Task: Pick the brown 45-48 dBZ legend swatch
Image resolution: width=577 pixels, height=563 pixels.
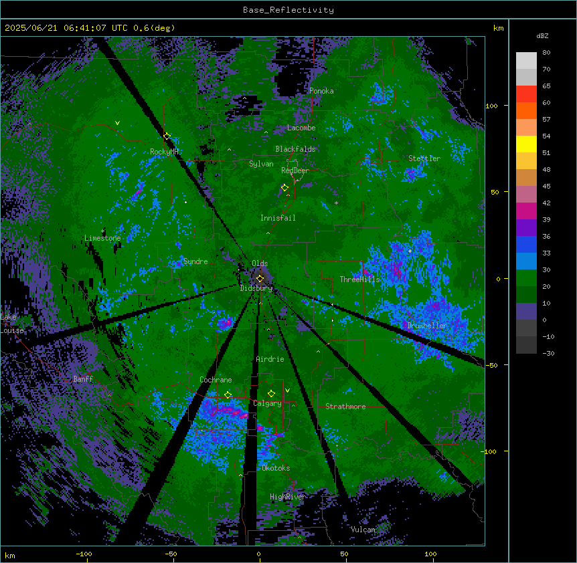Action: [x=526, y=178]
